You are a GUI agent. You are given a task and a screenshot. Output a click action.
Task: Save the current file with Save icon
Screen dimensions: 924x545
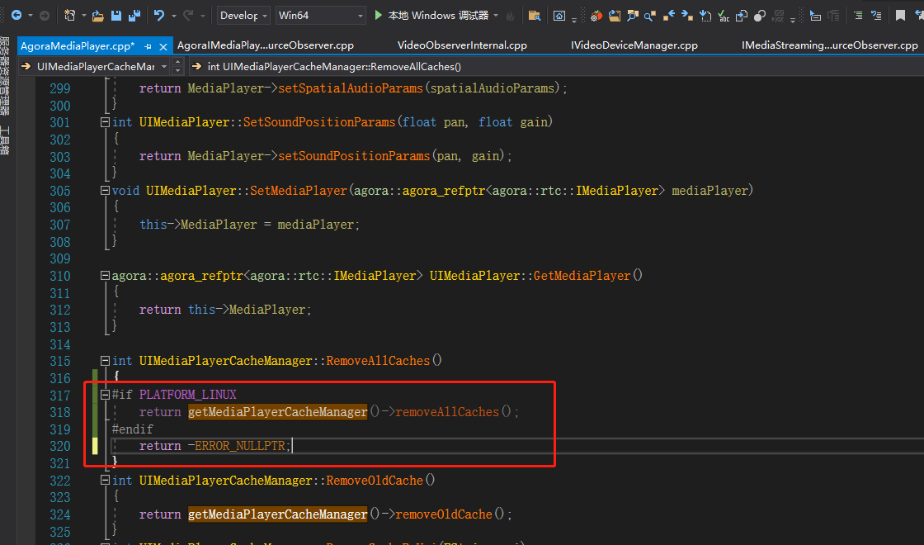click(x=116, y=14)
